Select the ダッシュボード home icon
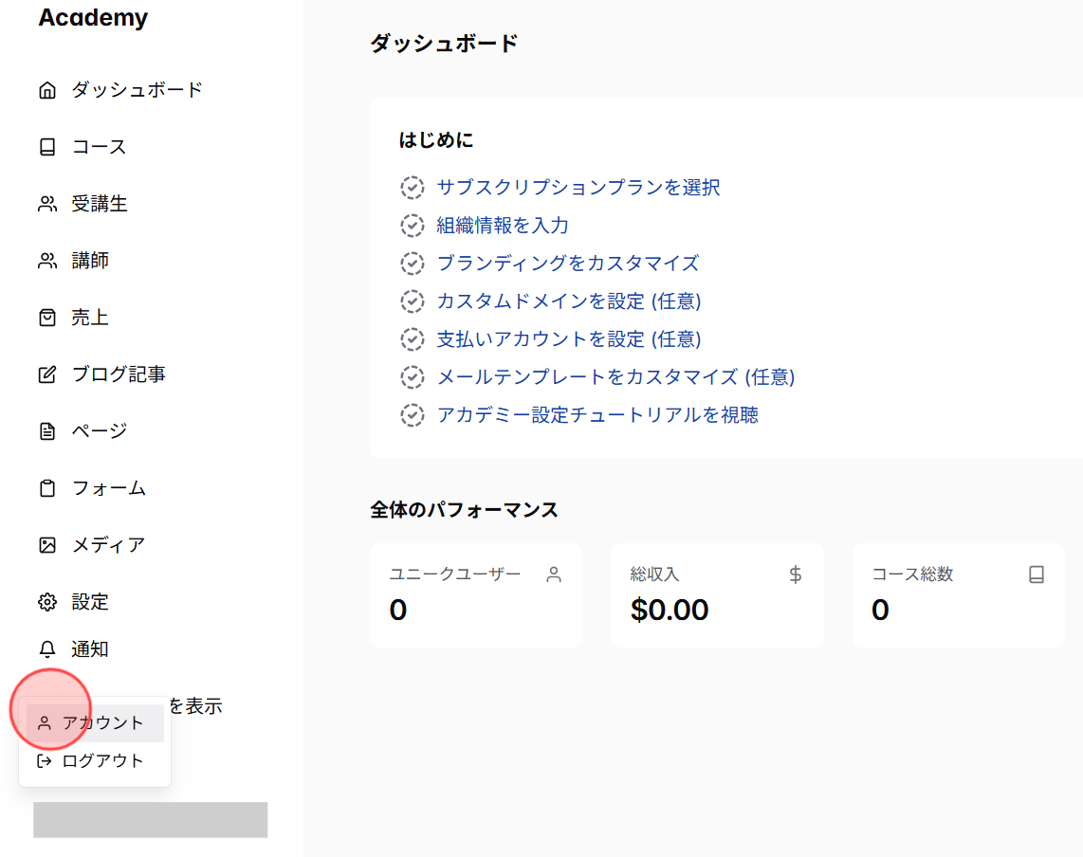Screen dimensions: 1083x857 pos(46,89)
